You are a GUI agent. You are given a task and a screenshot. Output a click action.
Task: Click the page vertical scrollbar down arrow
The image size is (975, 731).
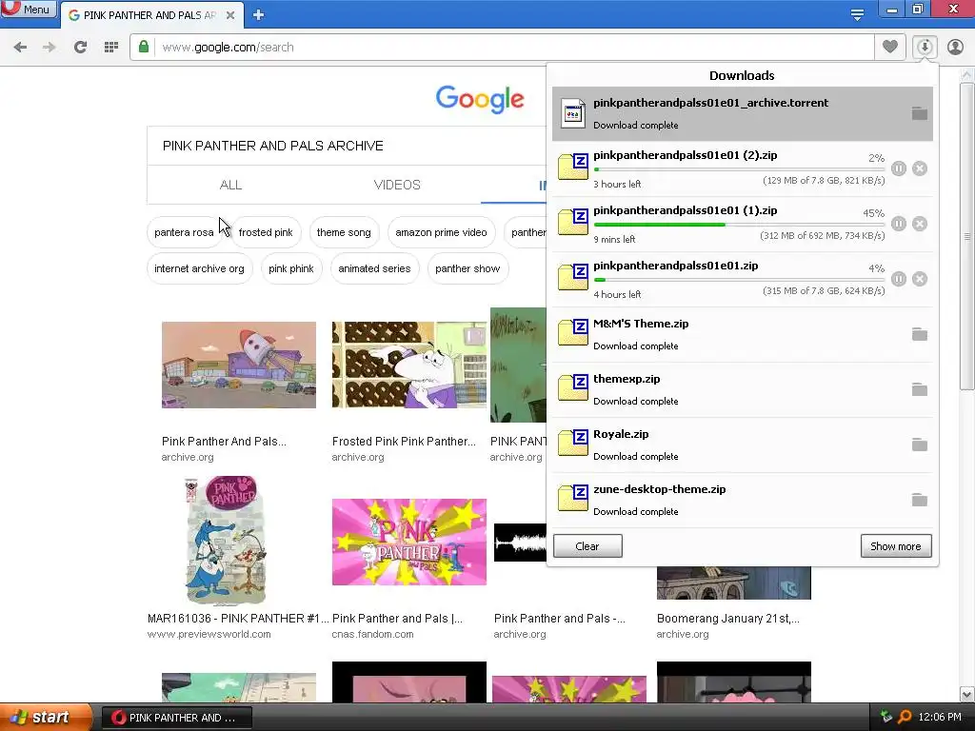pyautogui.click(x=967, y=694)
